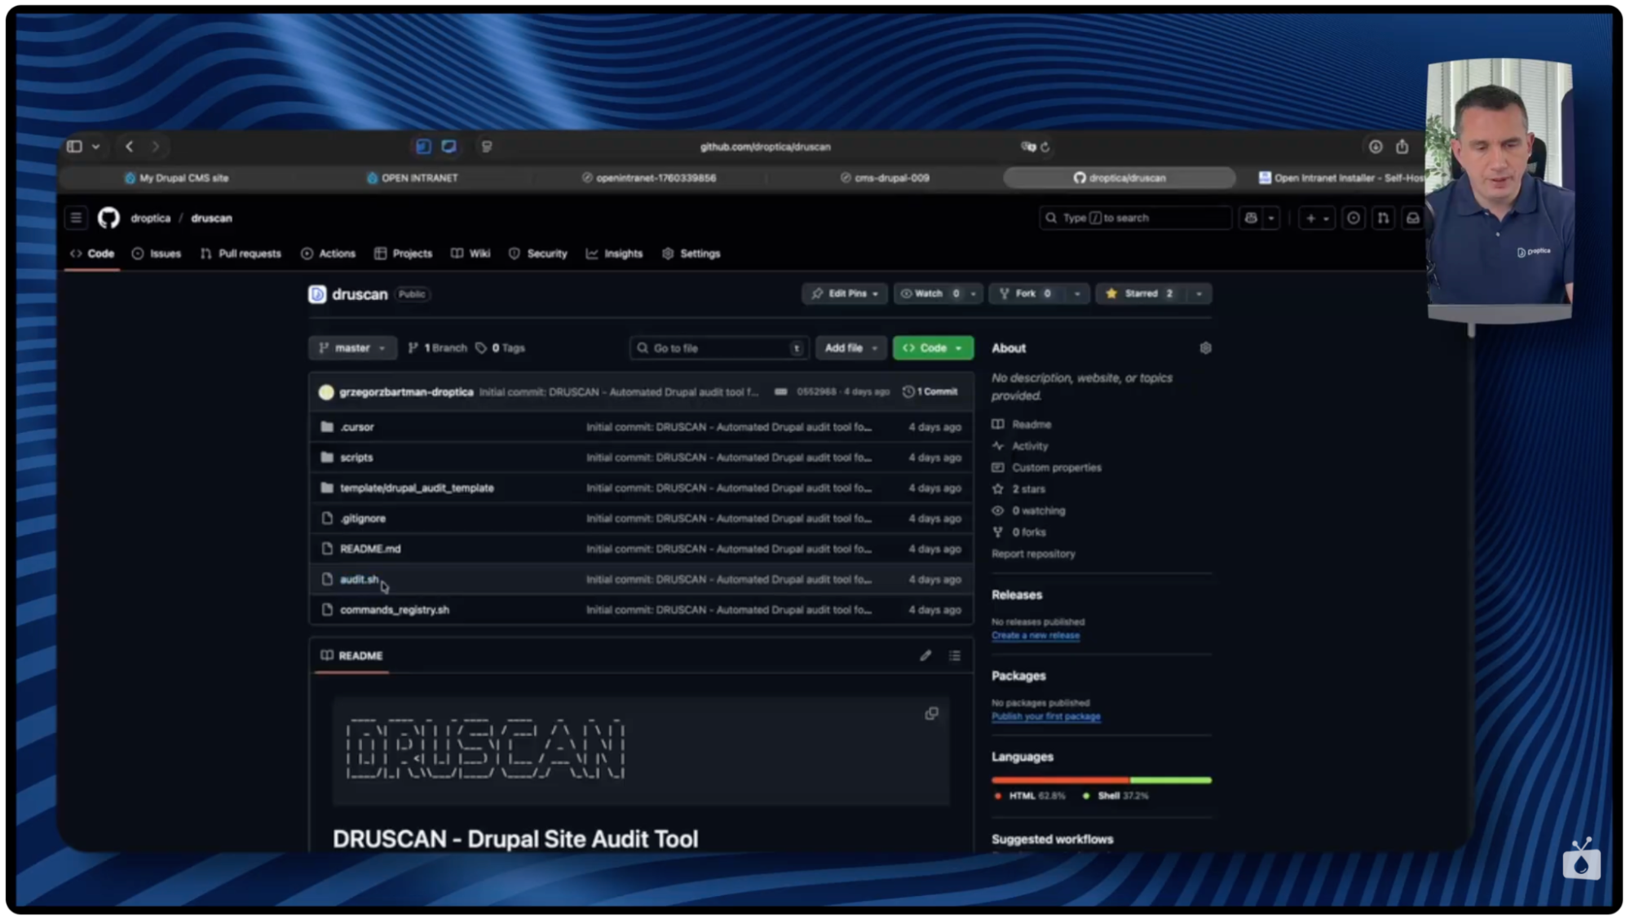Viewport: 1630px width, 923px height.
Task: Unstar the druscan repository
Action: [1140, 294]
